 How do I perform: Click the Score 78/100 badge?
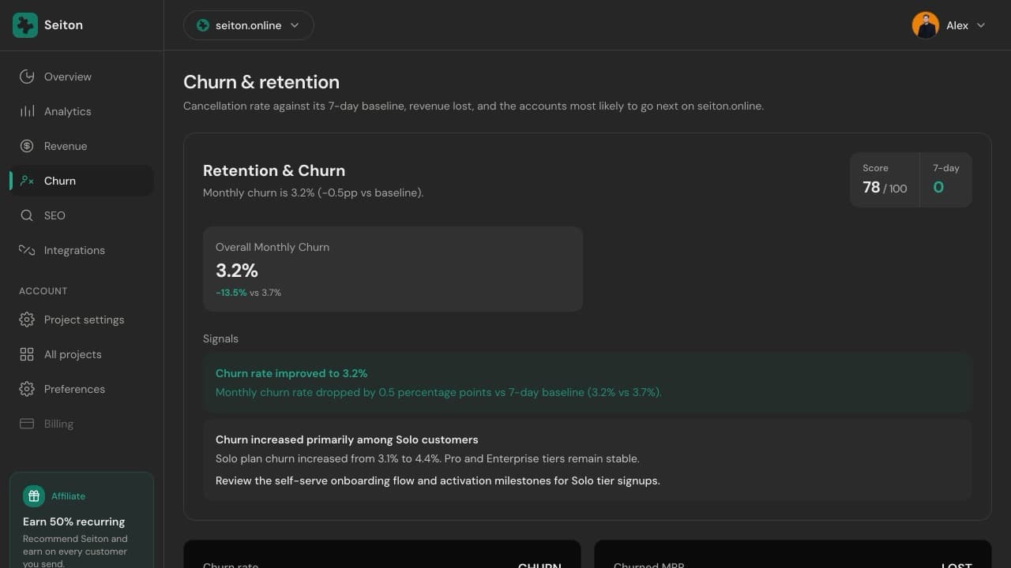pyautogui.click(x=885, y=180)
